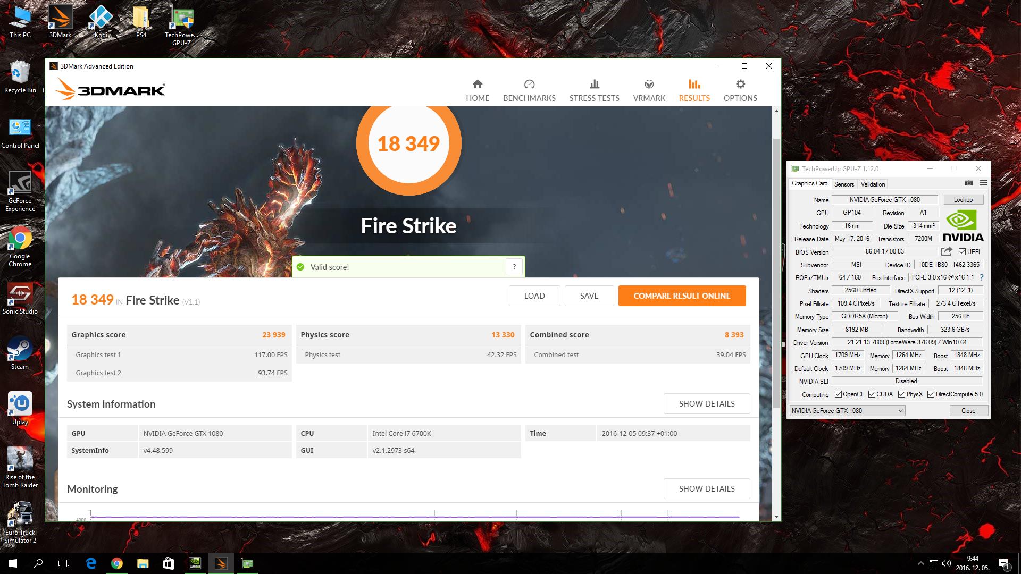1021x574 pixels.
Task: Launch GeForce Experience from desktop
Action: point(20,191)
